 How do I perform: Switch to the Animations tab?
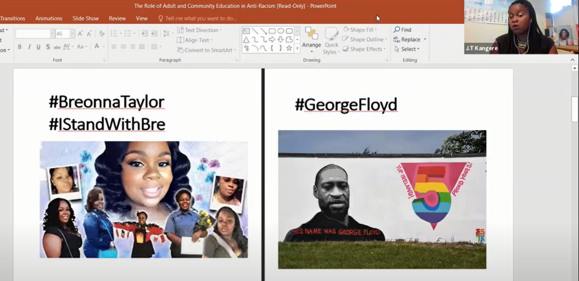pos(49,19)
